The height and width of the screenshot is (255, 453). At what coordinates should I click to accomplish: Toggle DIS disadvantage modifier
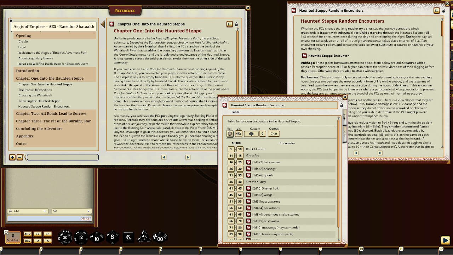pyautogui.click(x=27, y=241)
